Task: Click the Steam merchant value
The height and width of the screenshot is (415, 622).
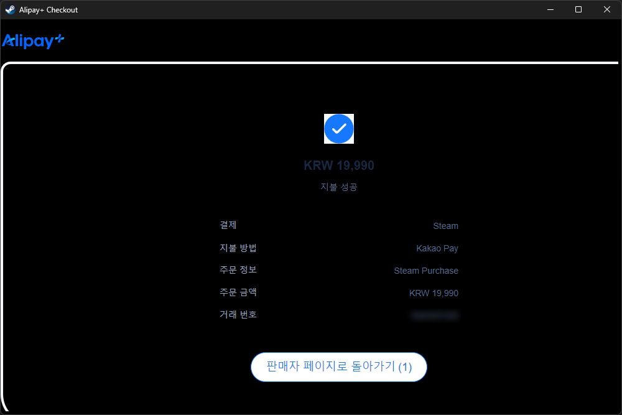Action: 445,226
